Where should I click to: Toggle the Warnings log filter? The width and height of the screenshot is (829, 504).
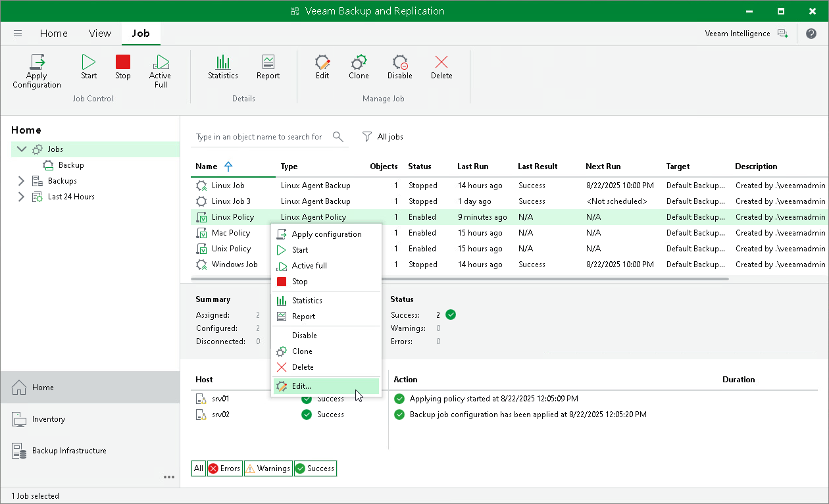click(x=268, y=468)
